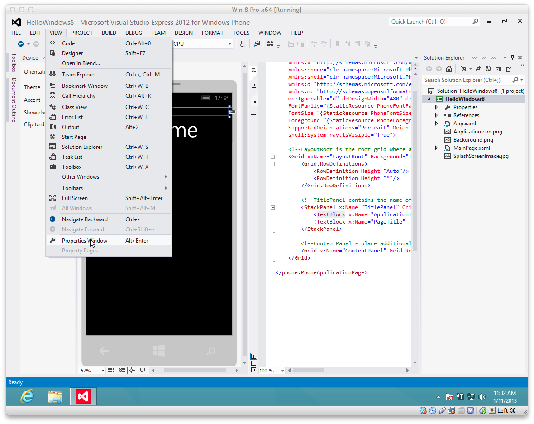
Task: Click the Quick Launch search box
Action: (435, 21)
